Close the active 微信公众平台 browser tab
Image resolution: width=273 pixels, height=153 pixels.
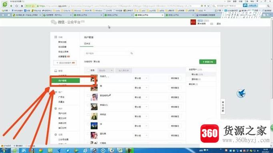162,15
